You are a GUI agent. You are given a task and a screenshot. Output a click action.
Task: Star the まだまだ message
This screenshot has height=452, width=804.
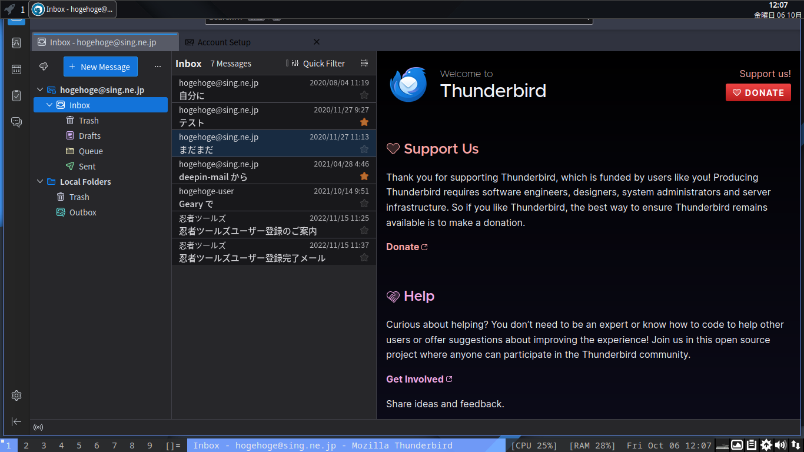364,149
